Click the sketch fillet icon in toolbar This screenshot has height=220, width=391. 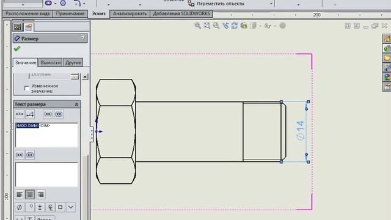[78, 3]
